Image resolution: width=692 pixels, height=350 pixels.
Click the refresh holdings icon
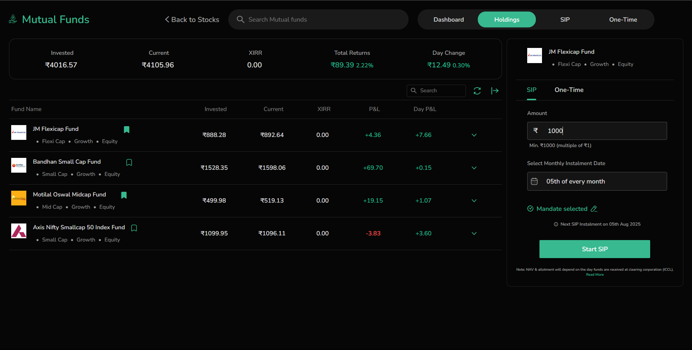click(477, 91)
